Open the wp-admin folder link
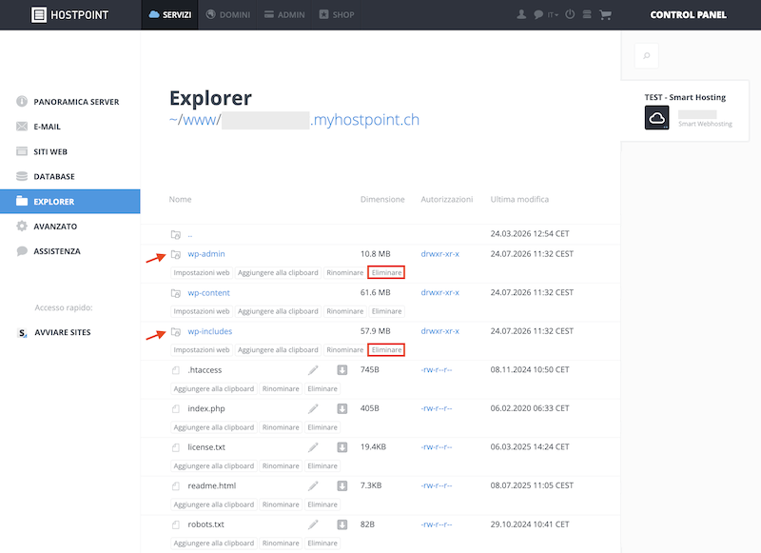761x553 pixels. (206, 254)
